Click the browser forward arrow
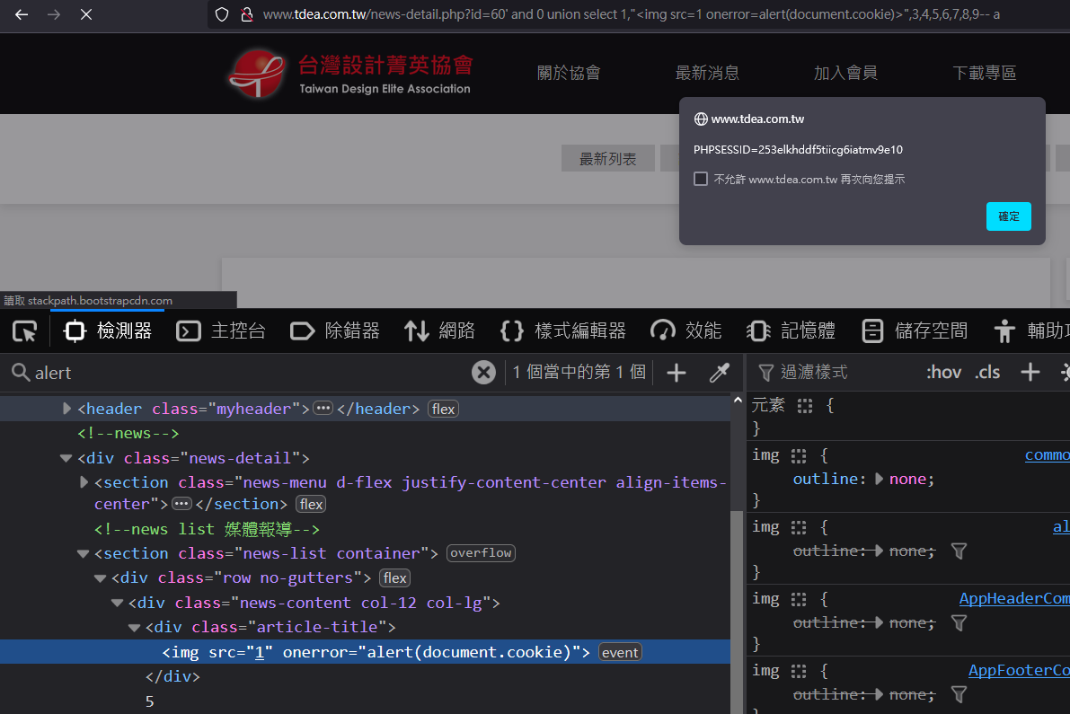 point(54,14)
